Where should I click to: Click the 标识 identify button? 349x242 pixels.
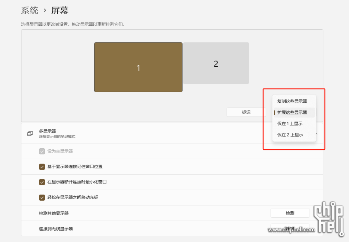[246, 112]
